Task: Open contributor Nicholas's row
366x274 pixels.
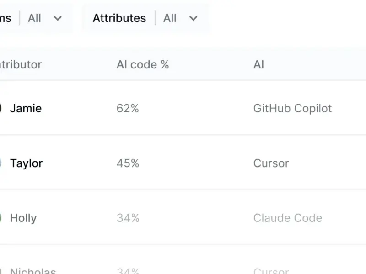Action: coord(183,259)
